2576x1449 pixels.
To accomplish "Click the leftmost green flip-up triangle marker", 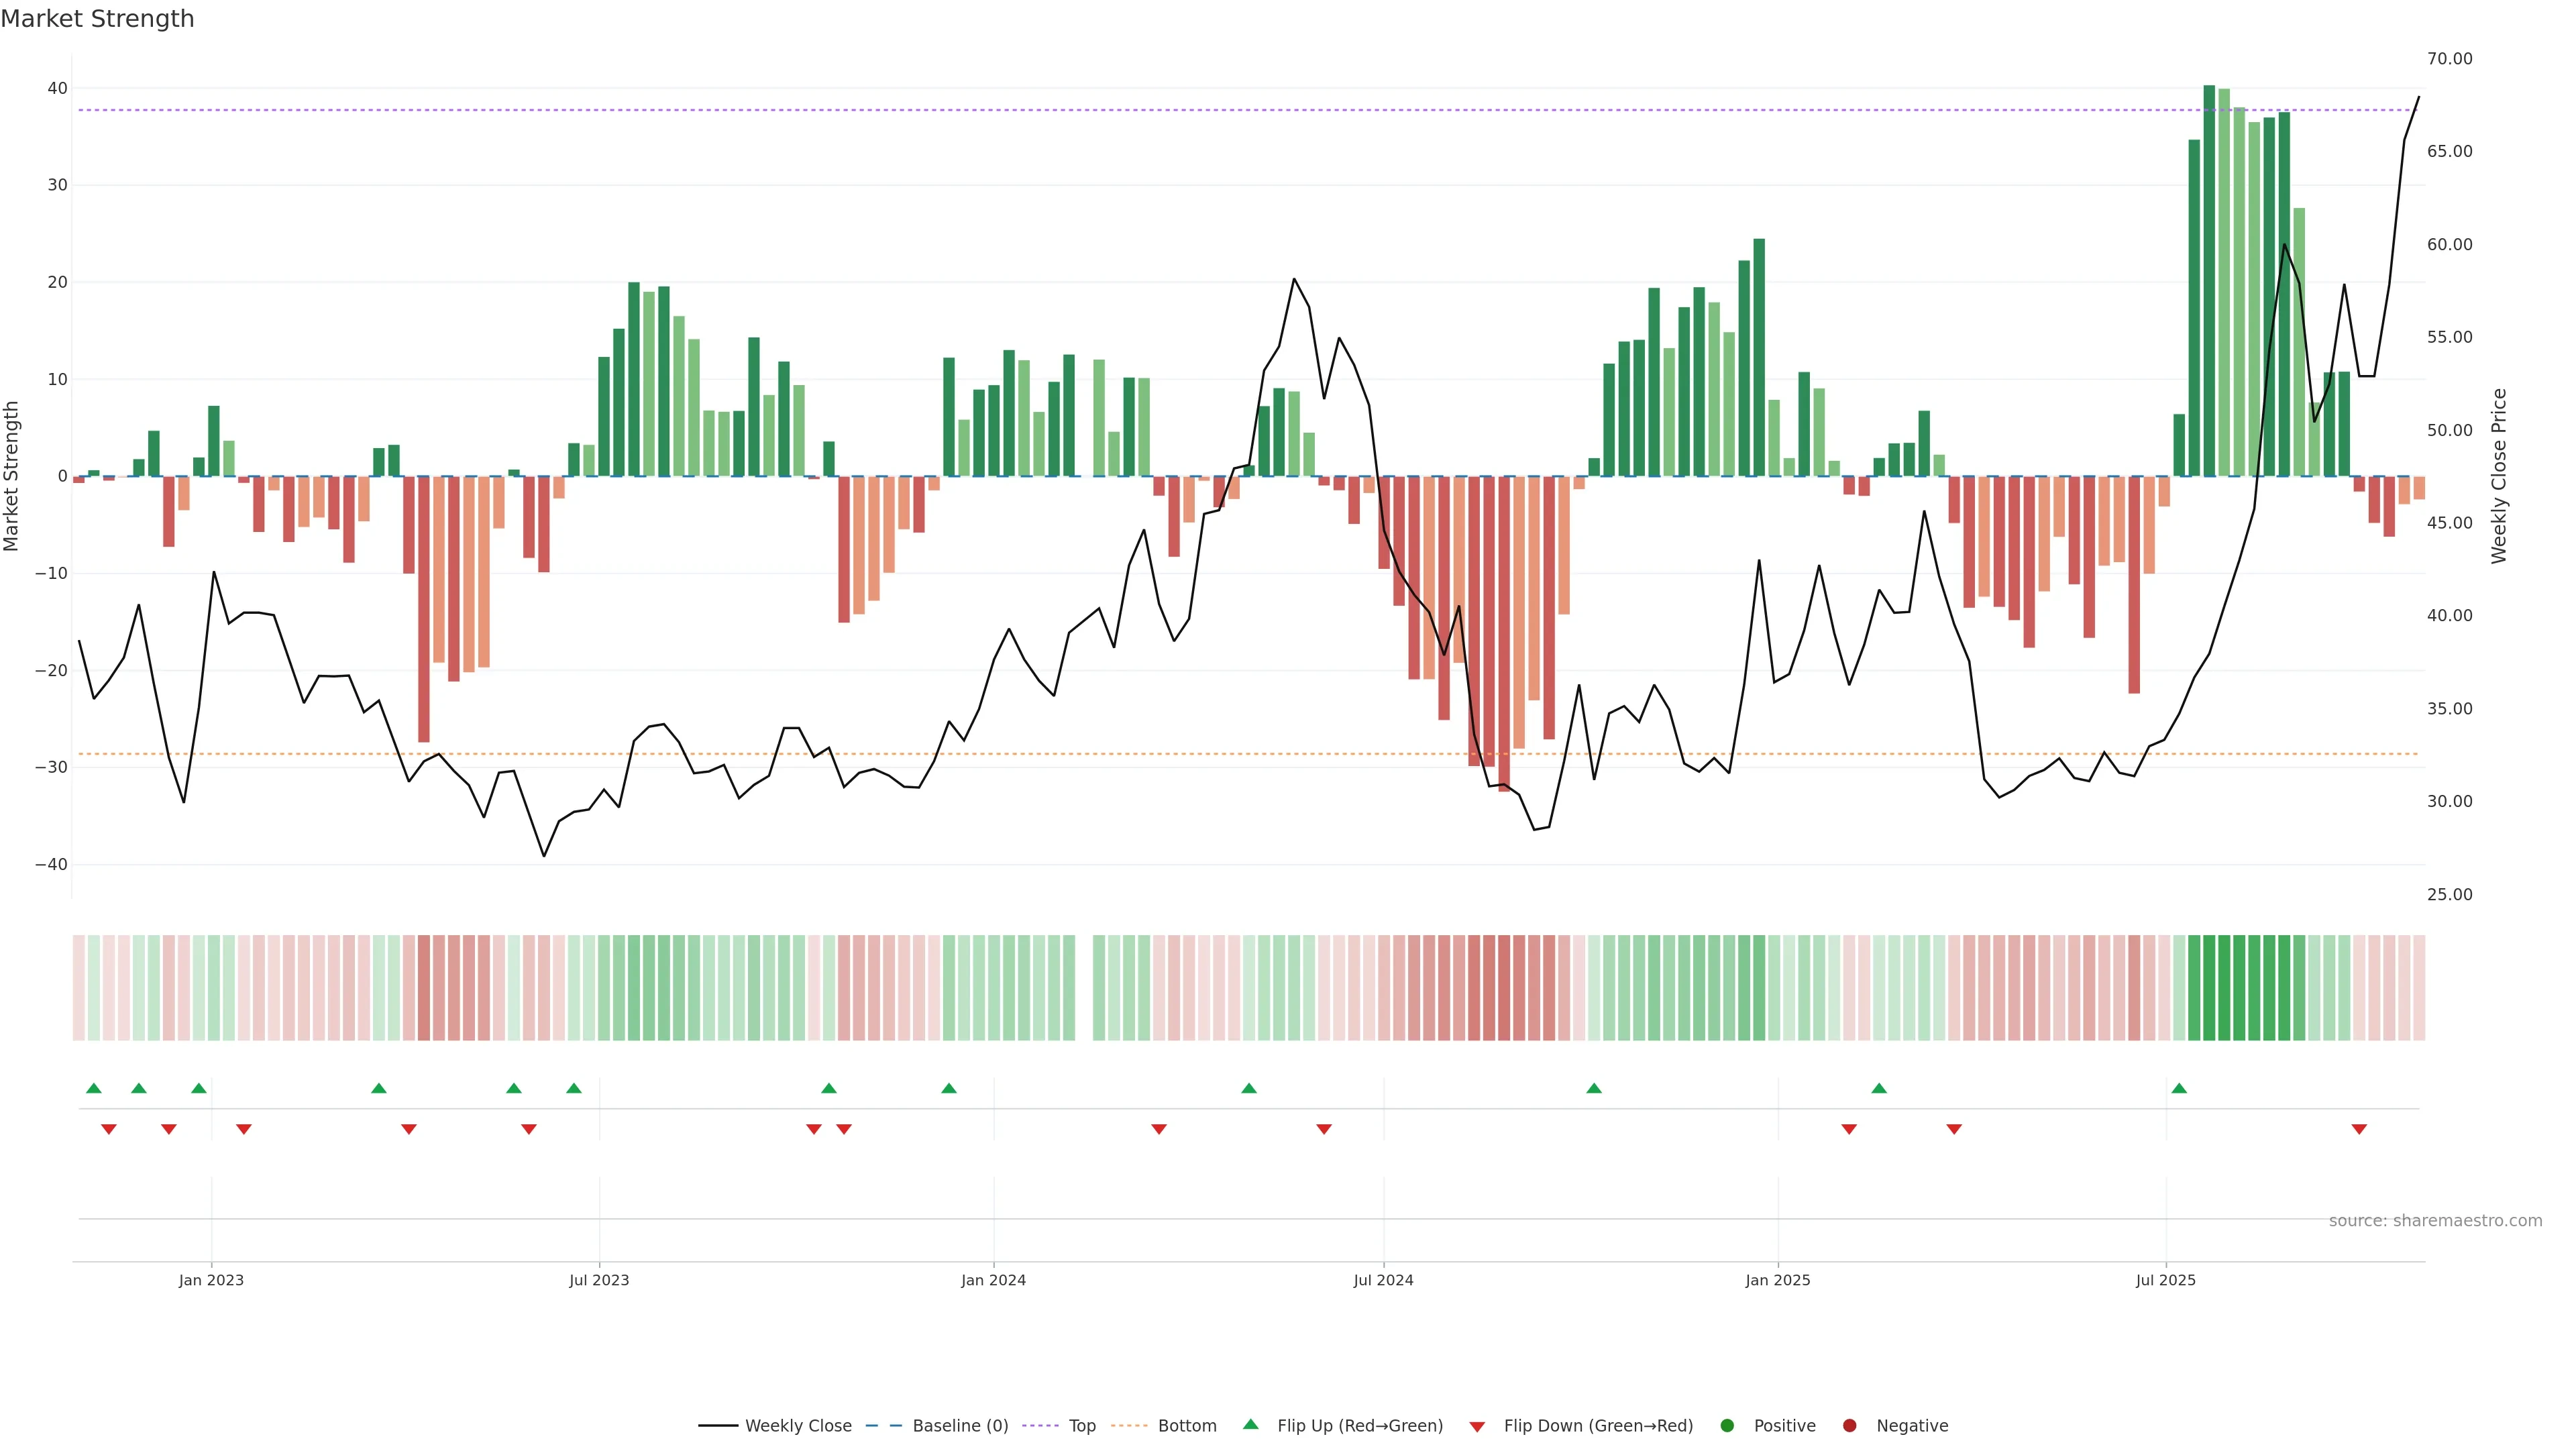I will coord(94,1088).
